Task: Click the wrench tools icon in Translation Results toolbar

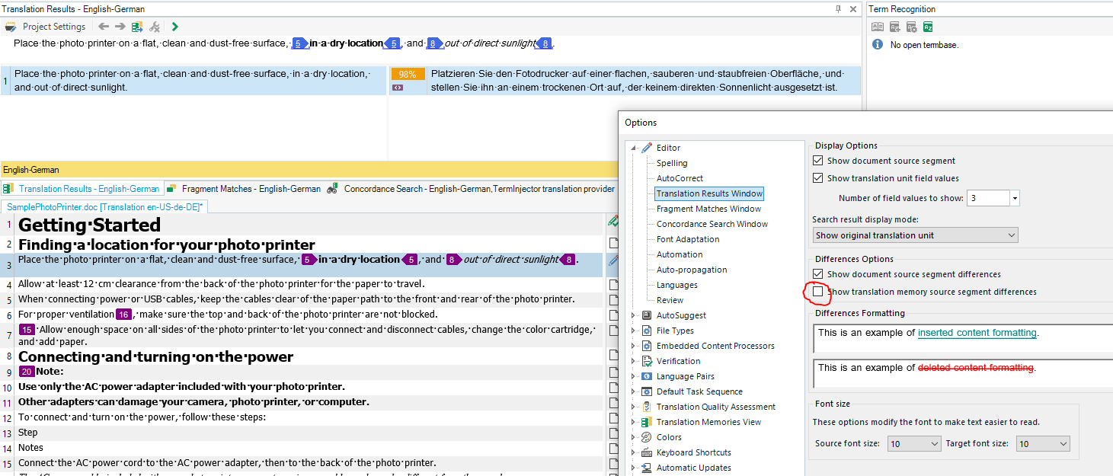Action: (x=154, y=27)
